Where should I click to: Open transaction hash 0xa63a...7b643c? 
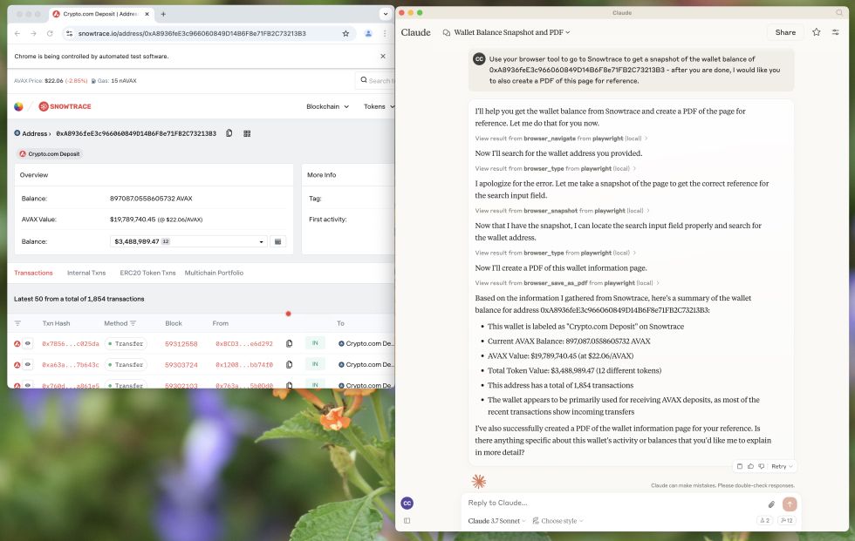(71, 365)
